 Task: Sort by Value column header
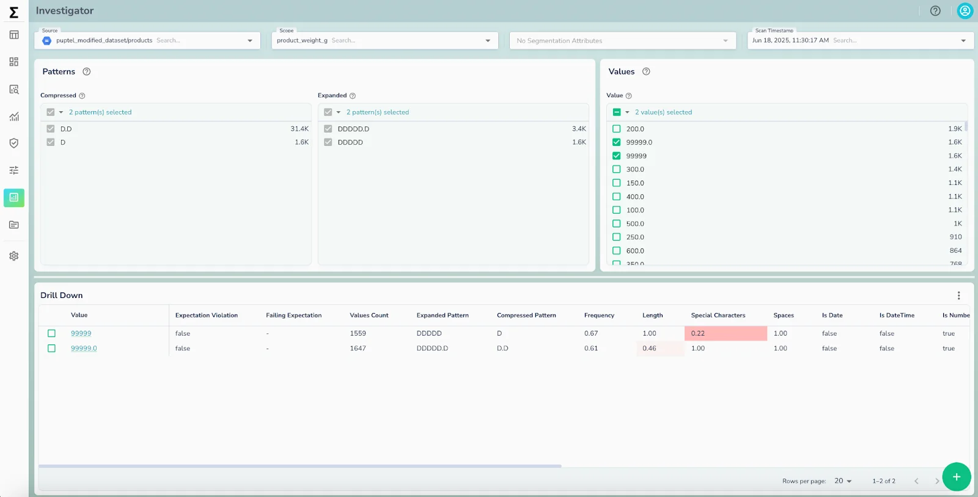click(79, 315)
